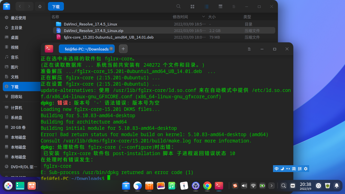Screen dimensions: 345x194
Task: Open Sogou input method icon in the tray
Action: (x=235, y=186)
